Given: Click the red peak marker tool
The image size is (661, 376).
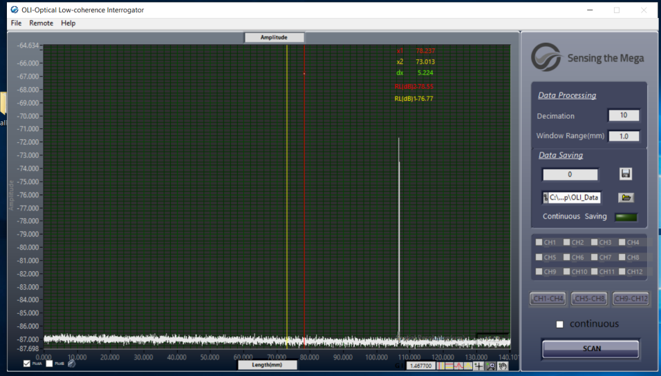Looking at the screenshot, I should tap(458, 366).
